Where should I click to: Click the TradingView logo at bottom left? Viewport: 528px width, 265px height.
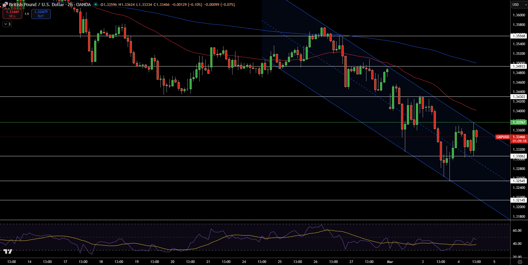pyautogui.click(x=8, y=251)
